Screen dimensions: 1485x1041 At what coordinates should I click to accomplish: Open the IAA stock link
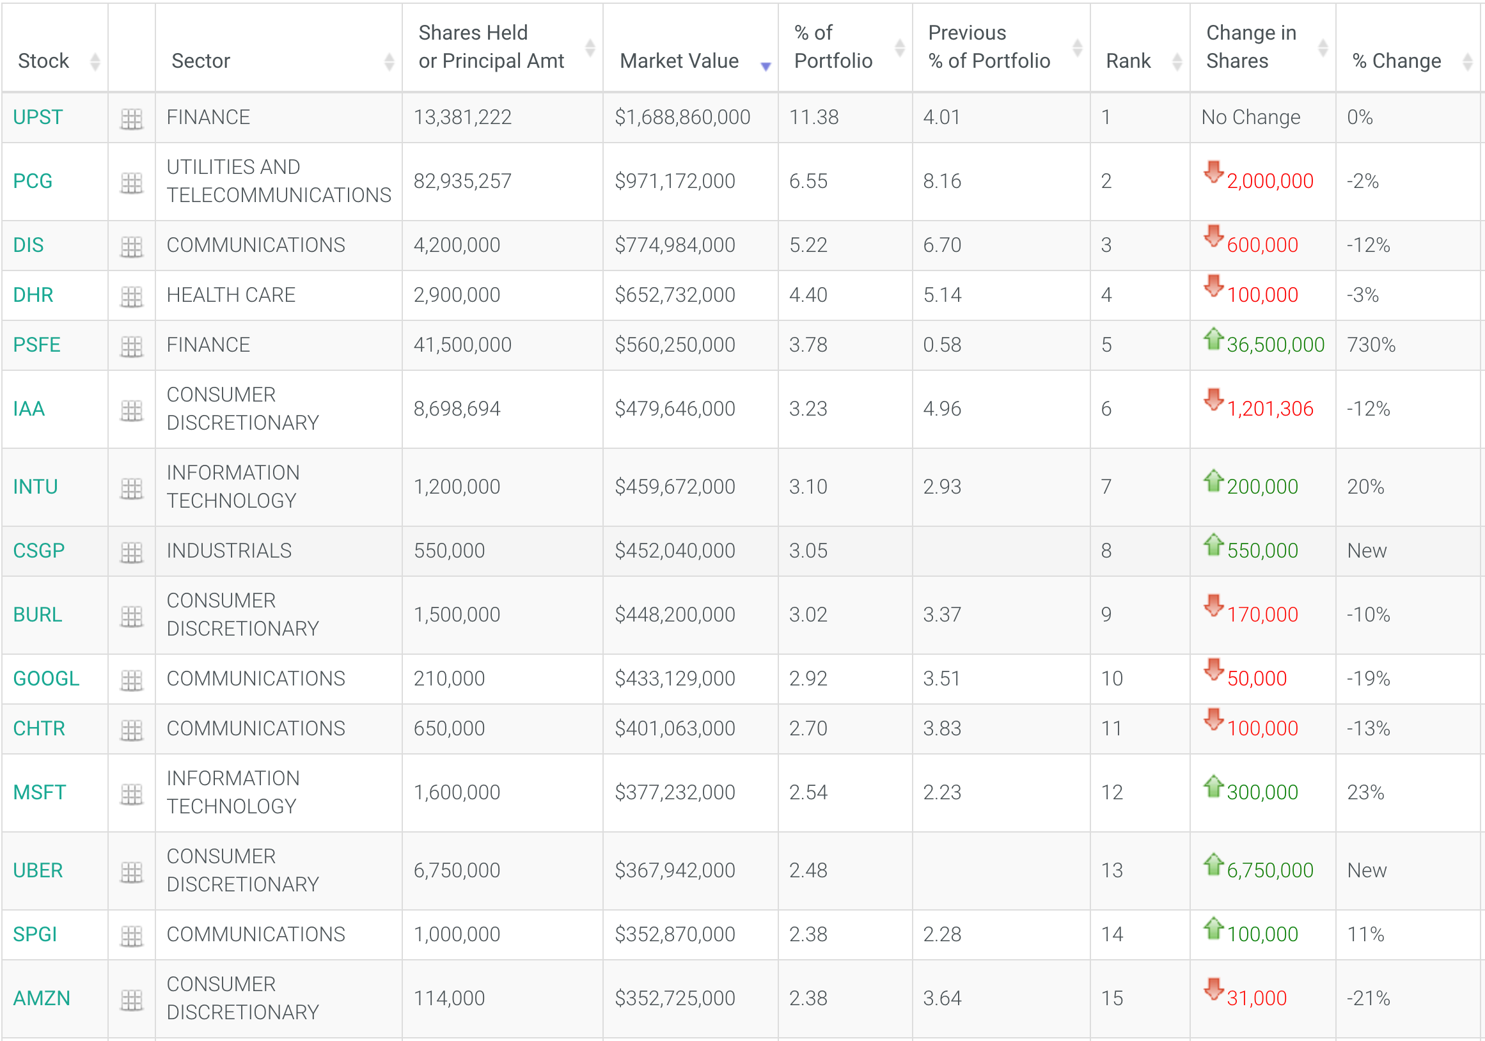29,409
